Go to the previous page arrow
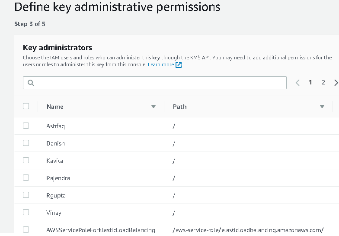The image size is (339, 236). [297, 83]
